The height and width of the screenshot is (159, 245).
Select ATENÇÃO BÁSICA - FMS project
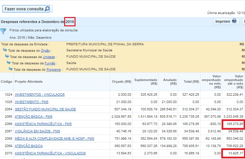pyautogui.click(x=33, y=117)
